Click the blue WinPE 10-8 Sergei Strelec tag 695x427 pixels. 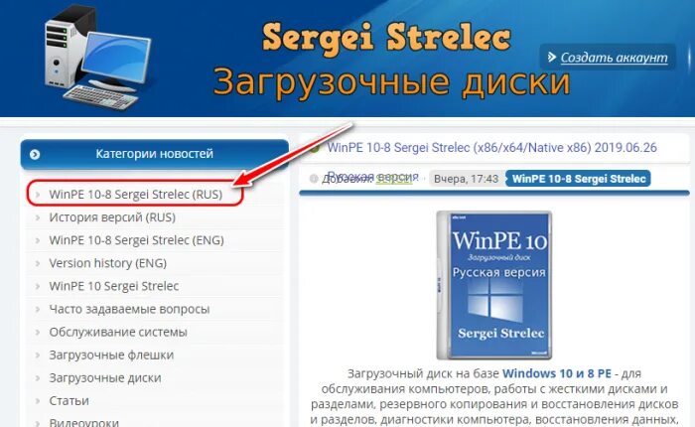point(579,179)
